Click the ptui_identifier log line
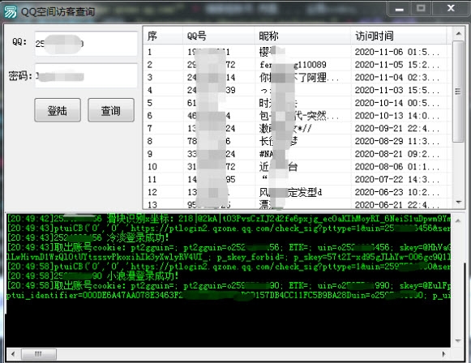 229,295
